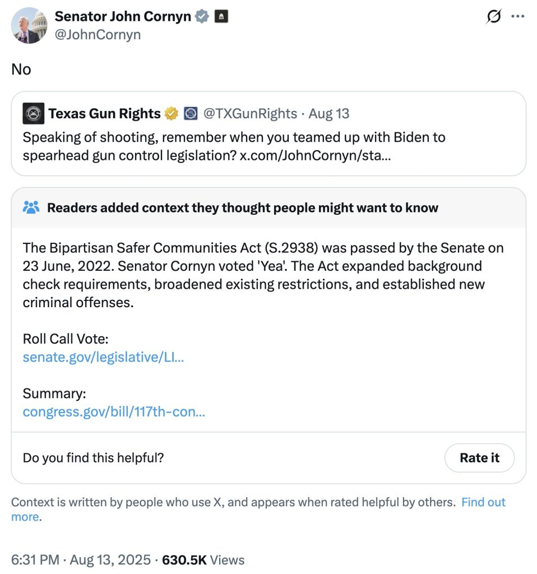Click the Texas Gun Rights avatar icon
The height and width of the screenshot is (574, 537).
point(34,114)
